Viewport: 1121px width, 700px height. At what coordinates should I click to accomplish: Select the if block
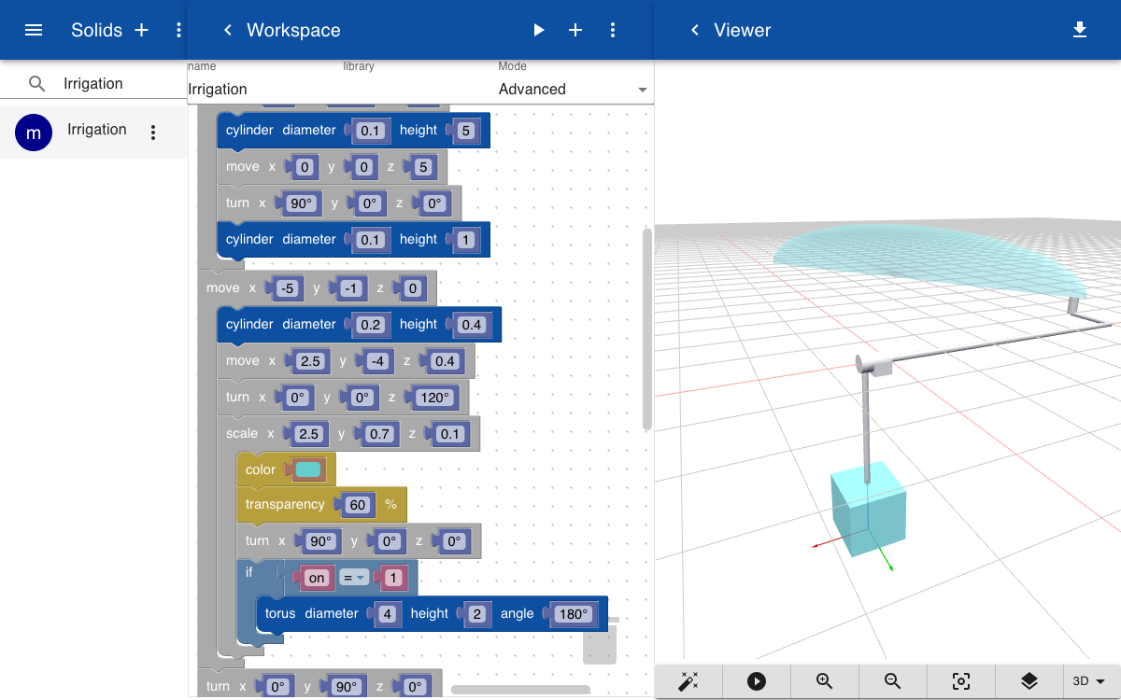tap(249, 572)
